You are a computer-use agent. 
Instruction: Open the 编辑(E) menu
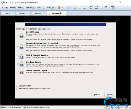(x=13, y=7)
